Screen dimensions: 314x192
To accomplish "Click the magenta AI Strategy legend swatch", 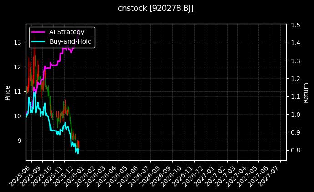I will pyautogui.click(x=38, y=31).
